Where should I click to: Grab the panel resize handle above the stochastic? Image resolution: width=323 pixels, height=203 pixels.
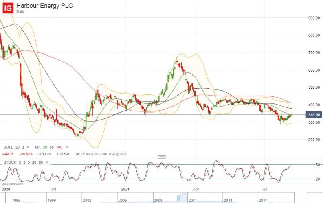pos(162,156)
